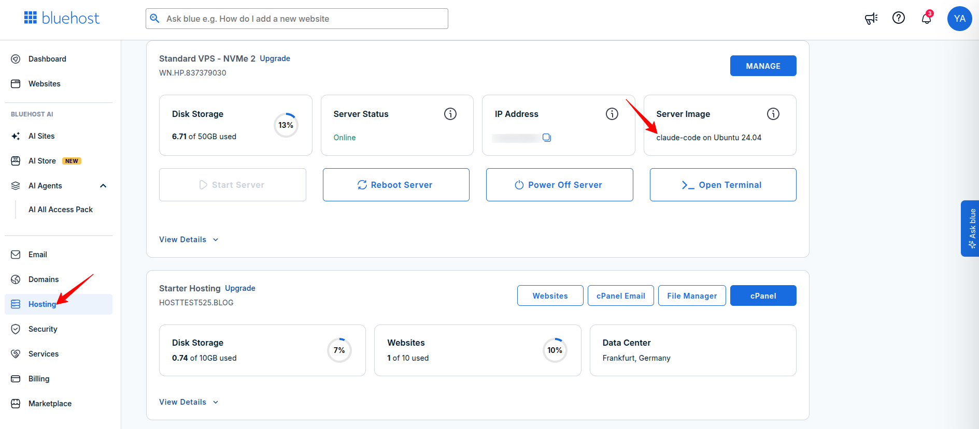
Task: Open the Ask blue side tab
Action: (x=970, y=228)
